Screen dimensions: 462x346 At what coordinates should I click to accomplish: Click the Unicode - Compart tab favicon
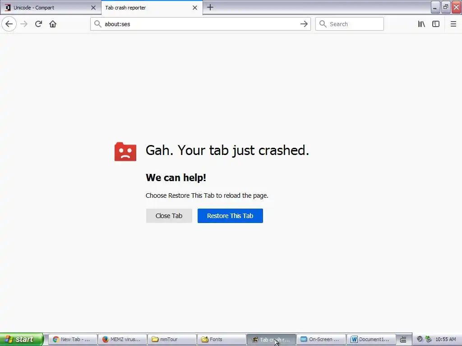coord(8,8)
